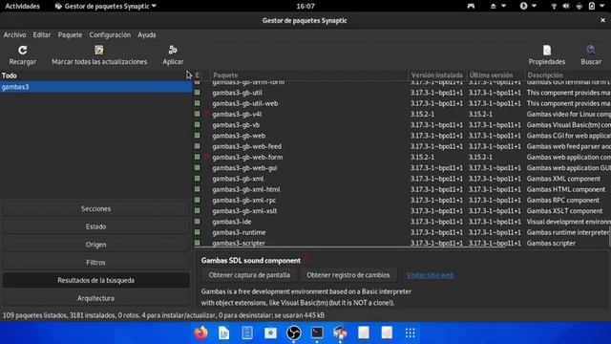The height and width of the screenshot is (344, 611).
Task: Click the Origen filter button
Action: click(95, 245)
